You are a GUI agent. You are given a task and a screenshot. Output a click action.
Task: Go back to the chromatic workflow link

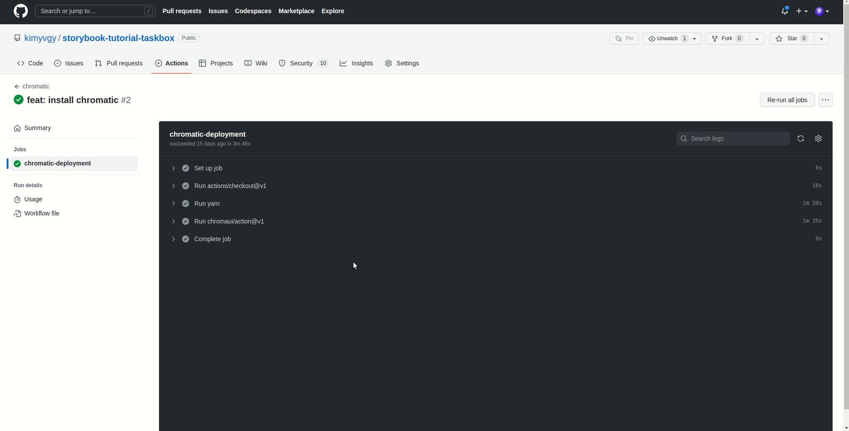pyautogui.click(x=36, y=86)
